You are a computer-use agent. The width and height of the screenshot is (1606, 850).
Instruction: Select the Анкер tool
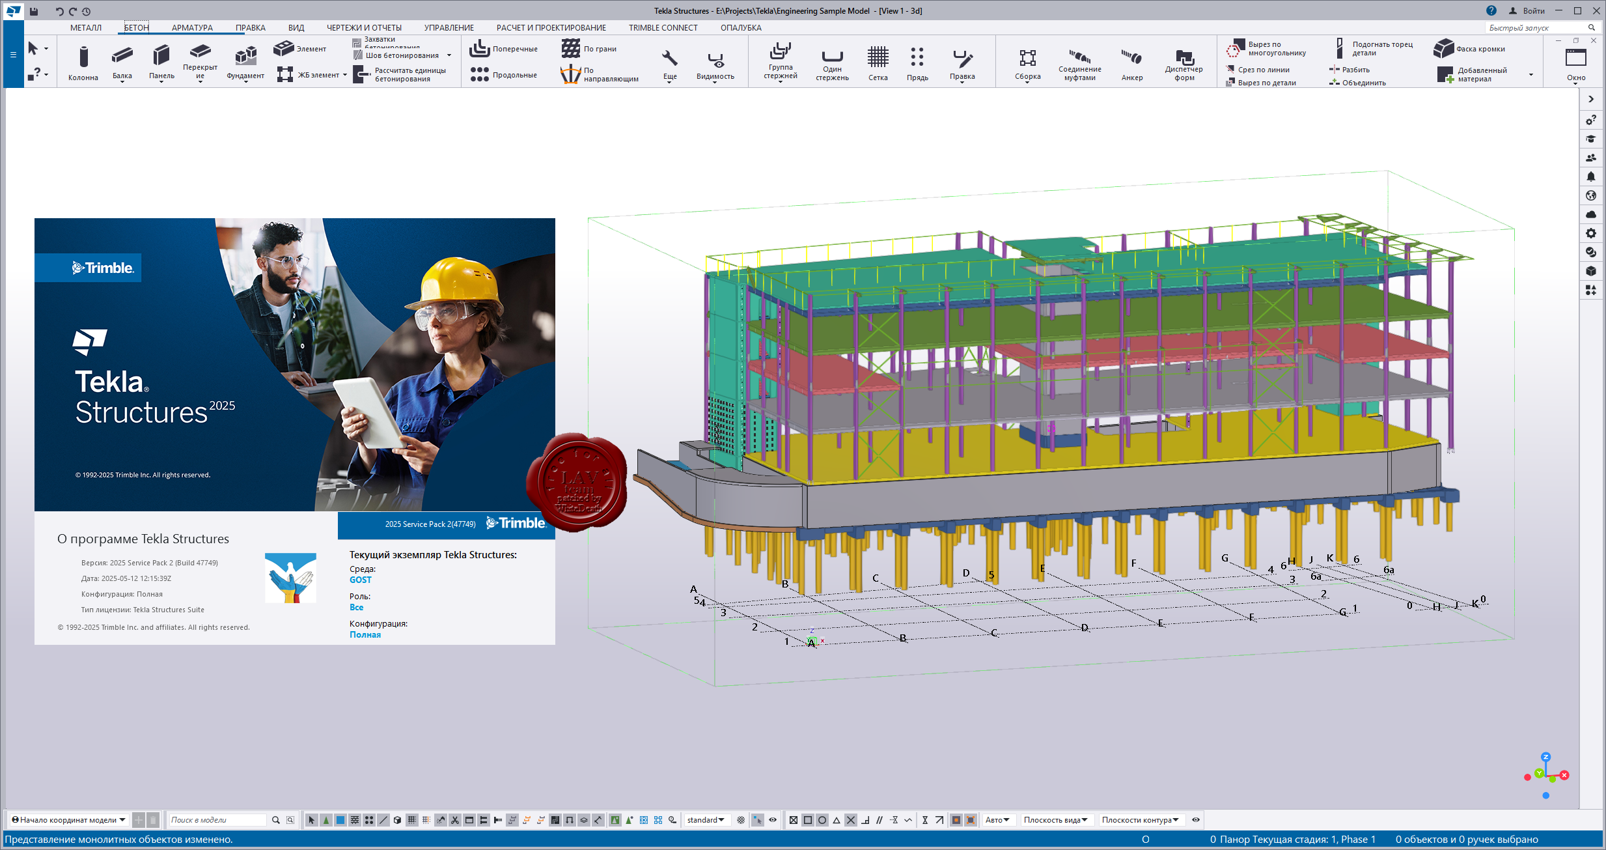pos(1132,64)
